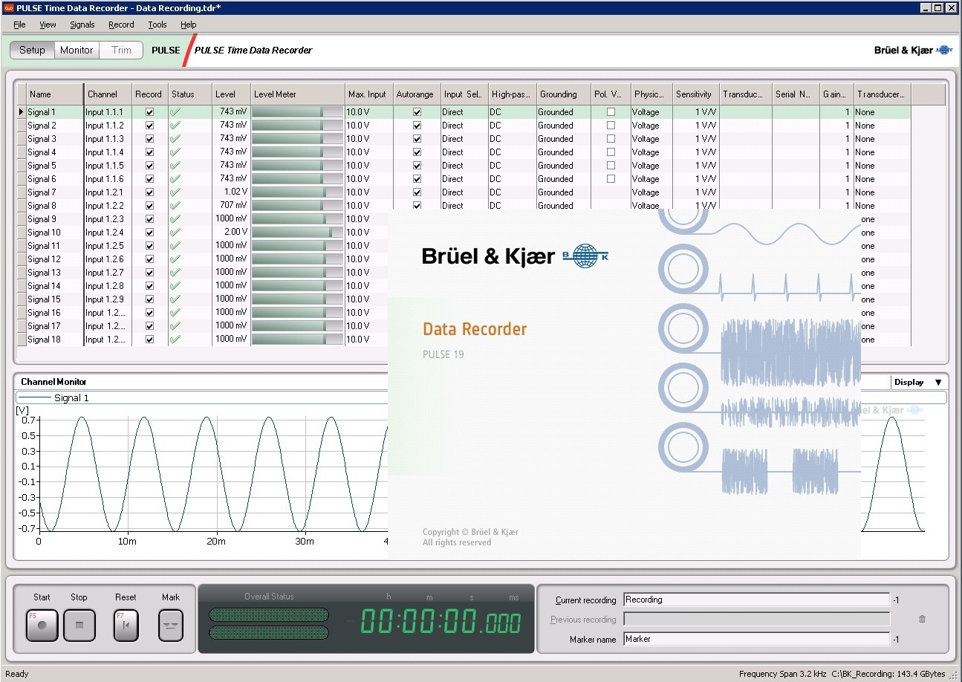Open the Display dropdown in Channel Monitor

click(918, 382)
